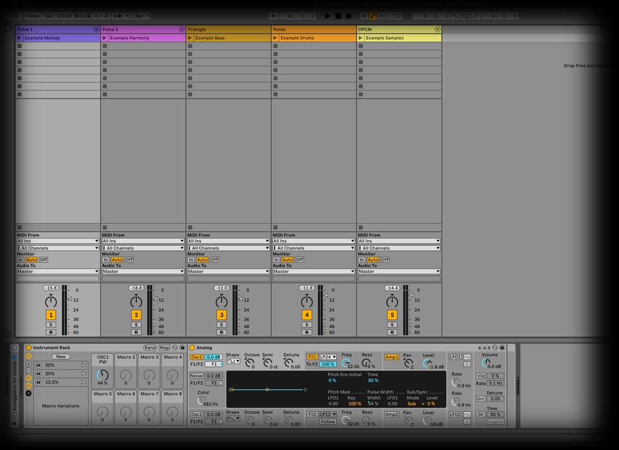This screenshot has height=450, width=619.
Task: Open the Fil1 LP24 filter type dropdown
Action: click(328, 357)
